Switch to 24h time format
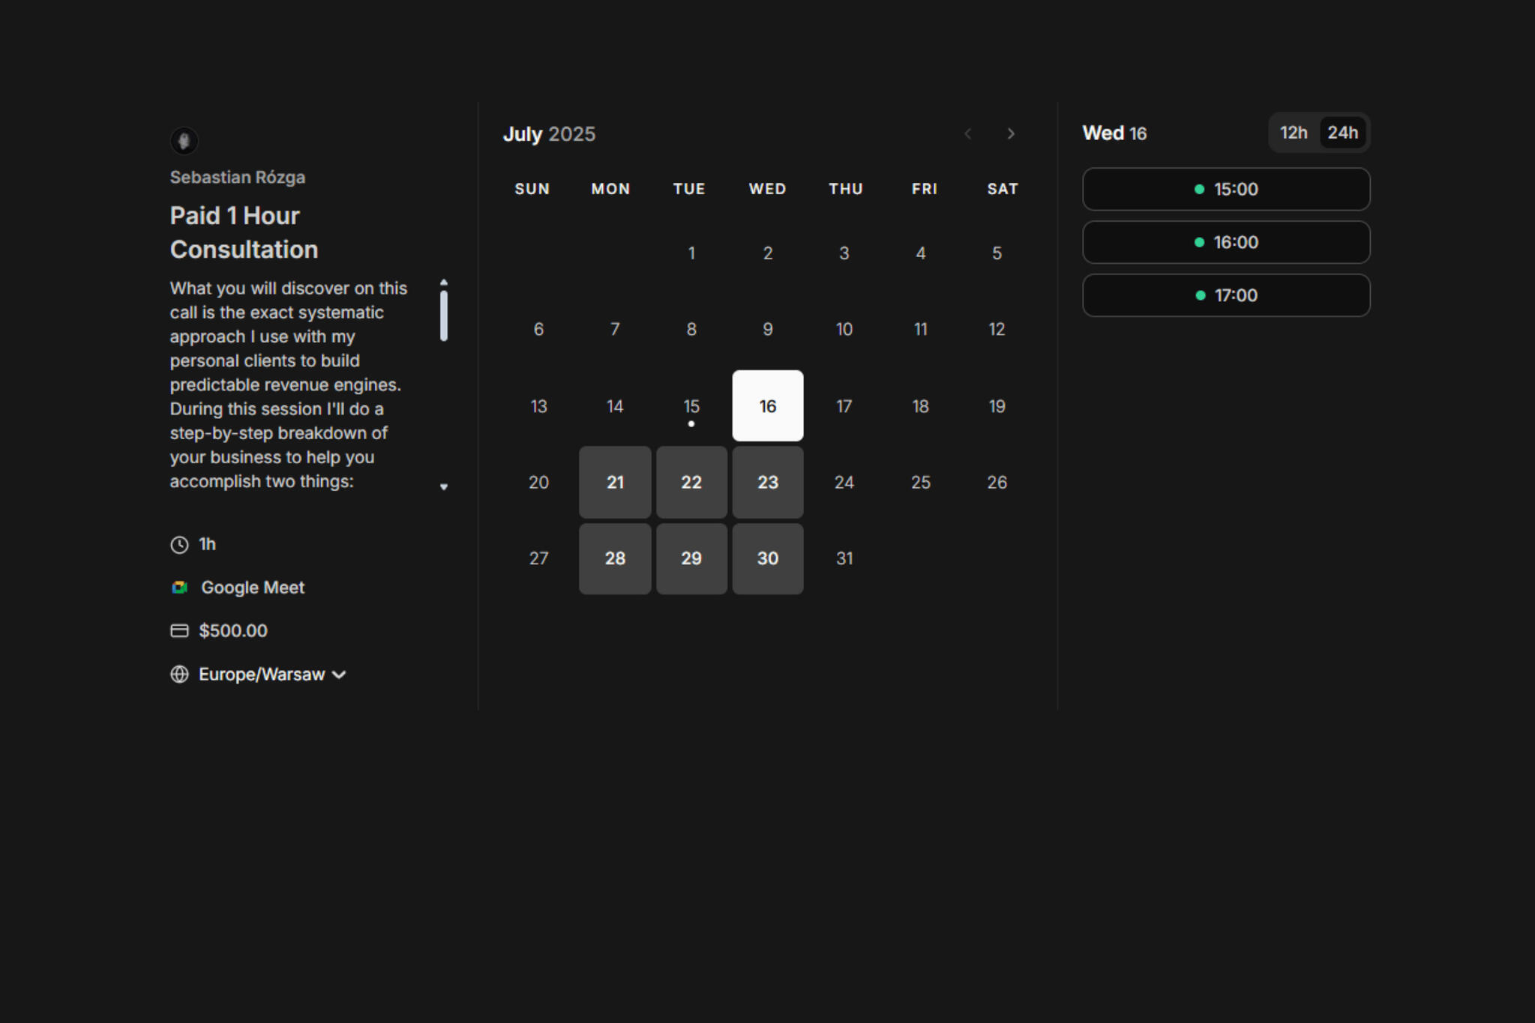 point(1342,133)
